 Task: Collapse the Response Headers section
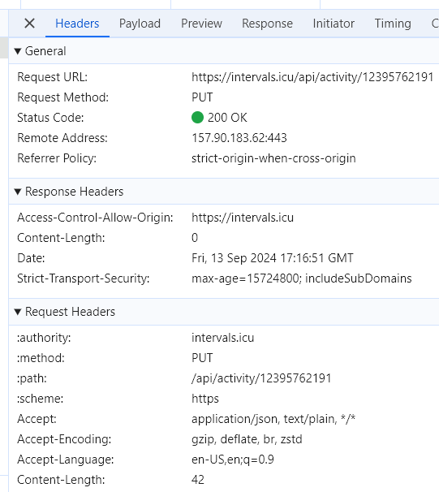pyautogui.click(x=18, y=192)
